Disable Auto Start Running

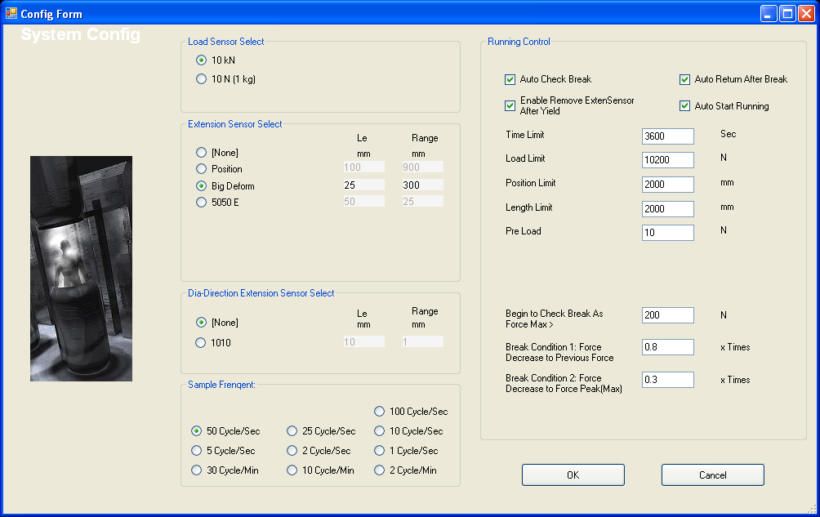point(685,106)
